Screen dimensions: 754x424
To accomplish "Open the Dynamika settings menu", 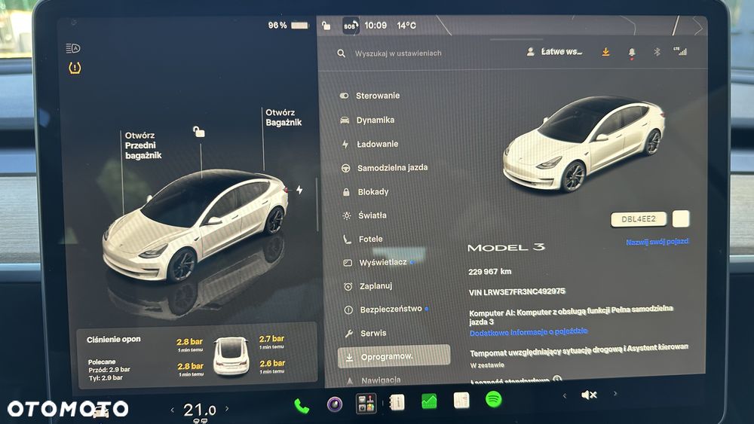I will click(x=367, y=120).
